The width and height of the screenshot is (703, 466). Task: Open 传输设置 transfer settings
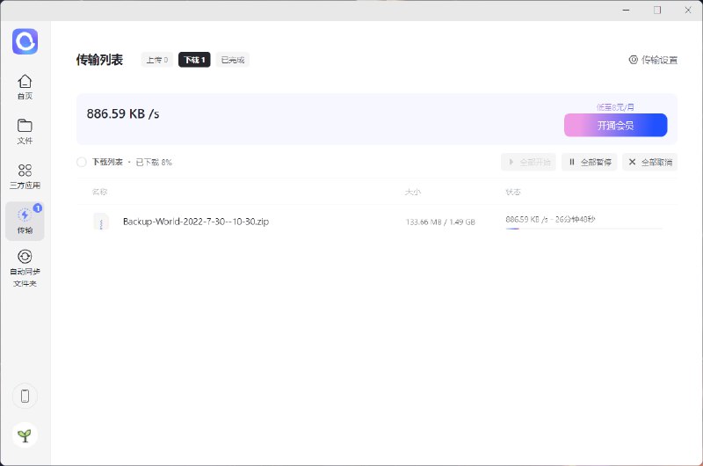pos(653,60)
